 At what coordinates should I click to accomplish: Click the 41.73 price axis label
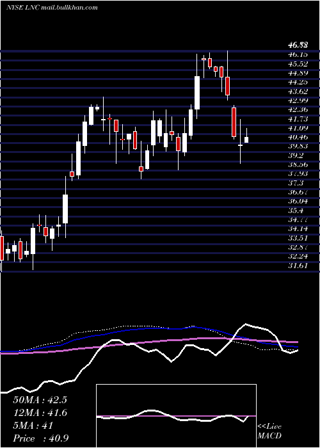[298, 119]
